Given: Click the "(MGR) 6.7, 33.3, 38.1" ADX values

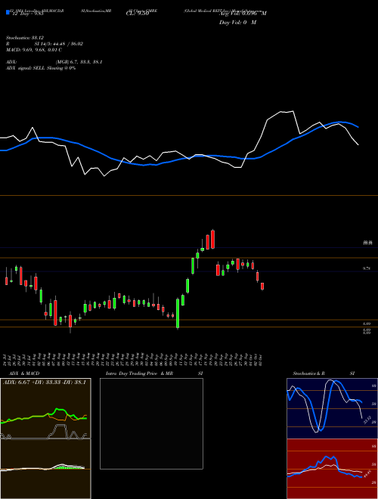Looking at the screenshot, I should [x=79, y=62].
